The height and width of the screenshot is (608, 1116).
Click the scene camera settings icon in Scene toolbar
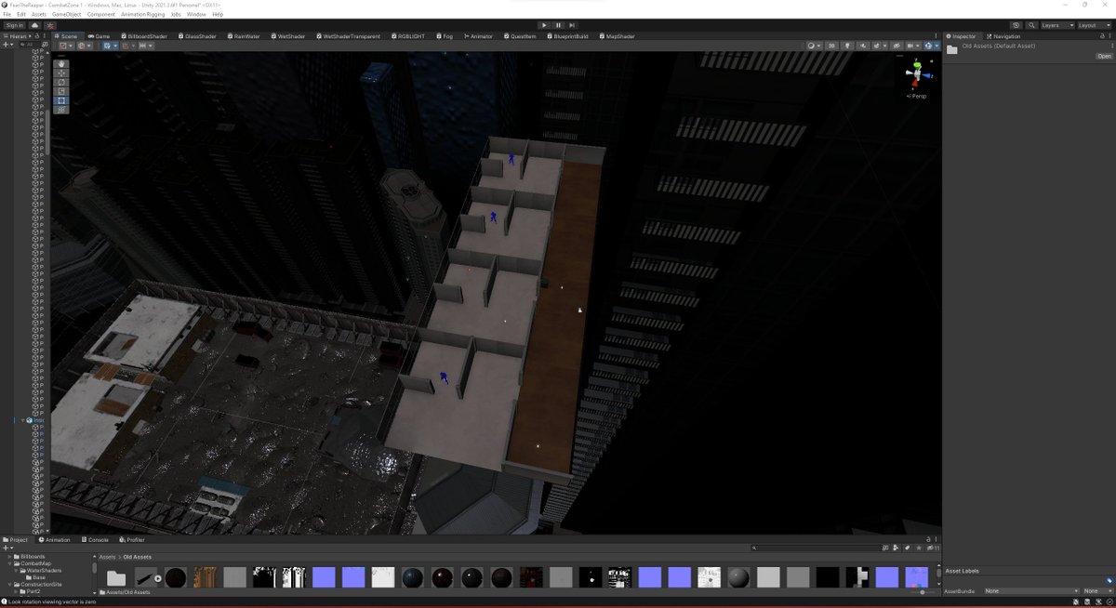(x=927, y=45)
